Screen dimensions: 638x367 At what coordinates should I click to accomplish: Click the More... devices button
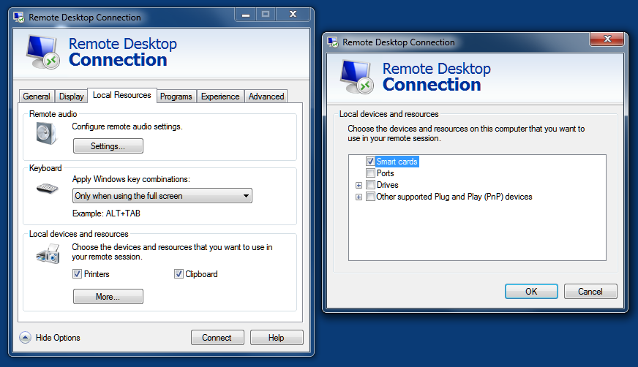pos(108,297)
